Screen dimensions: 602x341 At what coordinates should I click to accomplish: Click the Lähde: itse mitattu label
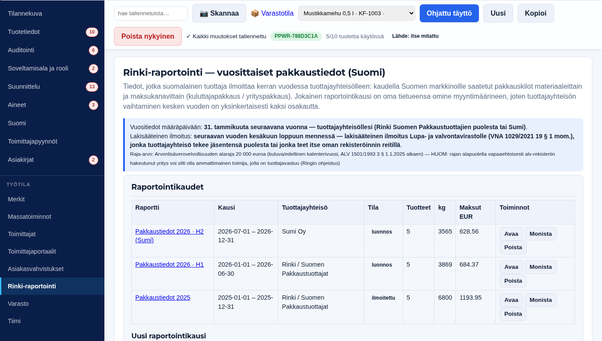(x=415, y=36)
